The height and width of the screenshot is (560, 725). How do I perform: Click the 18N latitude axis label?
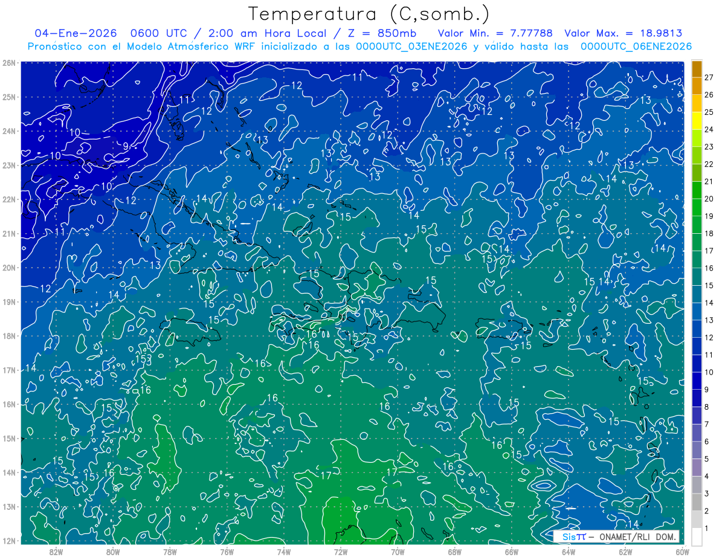point(8,336)
